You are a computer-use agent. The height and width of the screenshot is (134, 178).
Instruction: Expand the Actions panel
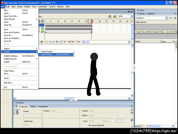[x=16, y=103]
